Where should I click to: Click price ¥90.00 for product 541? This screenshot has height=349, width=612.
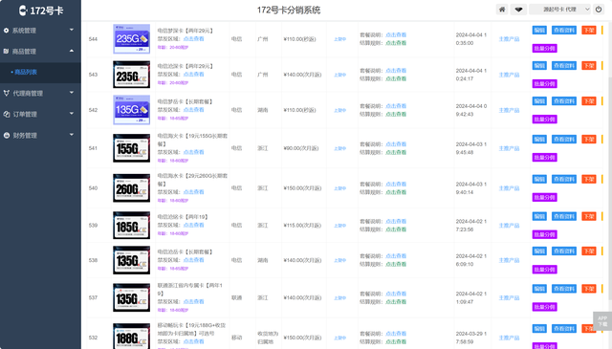pyautogui.click(x=300, y=148)
